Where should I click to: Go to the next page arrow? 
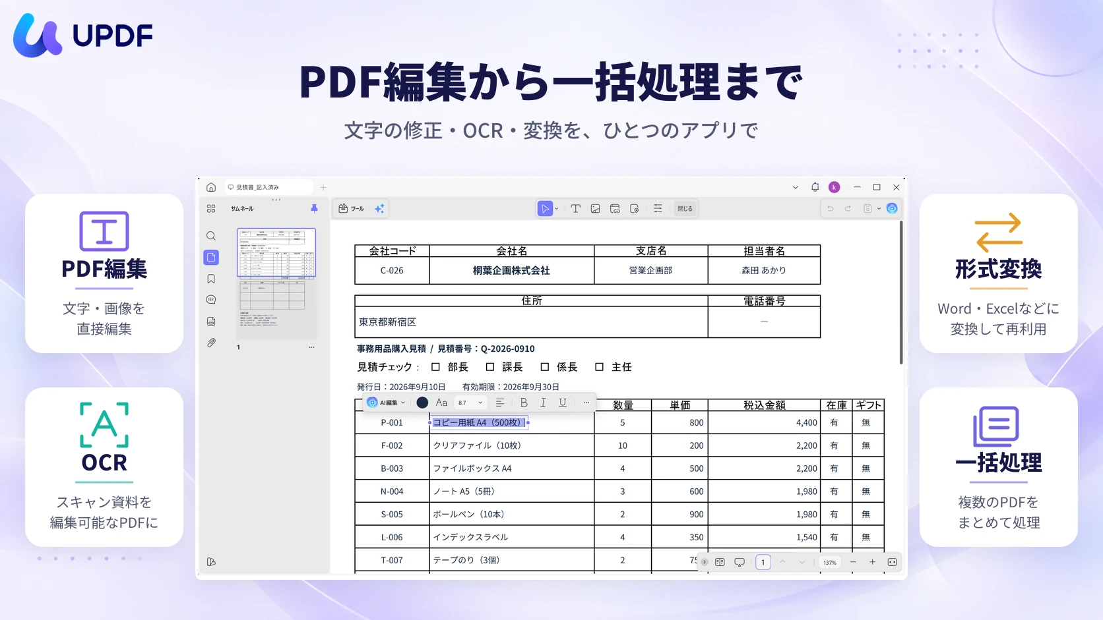(802, 562)
